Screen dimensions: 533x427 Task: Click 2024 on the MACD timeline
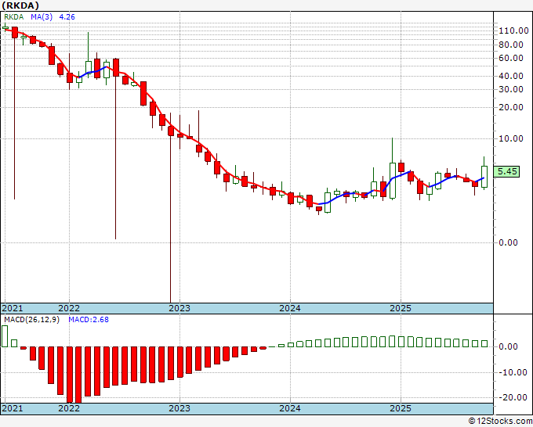(x=290, y=408)
